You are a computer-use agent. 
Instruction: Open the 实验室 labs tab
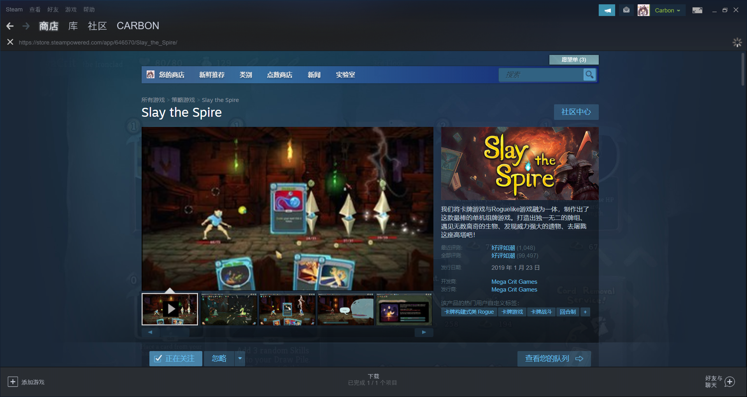(x=345, y=75)
